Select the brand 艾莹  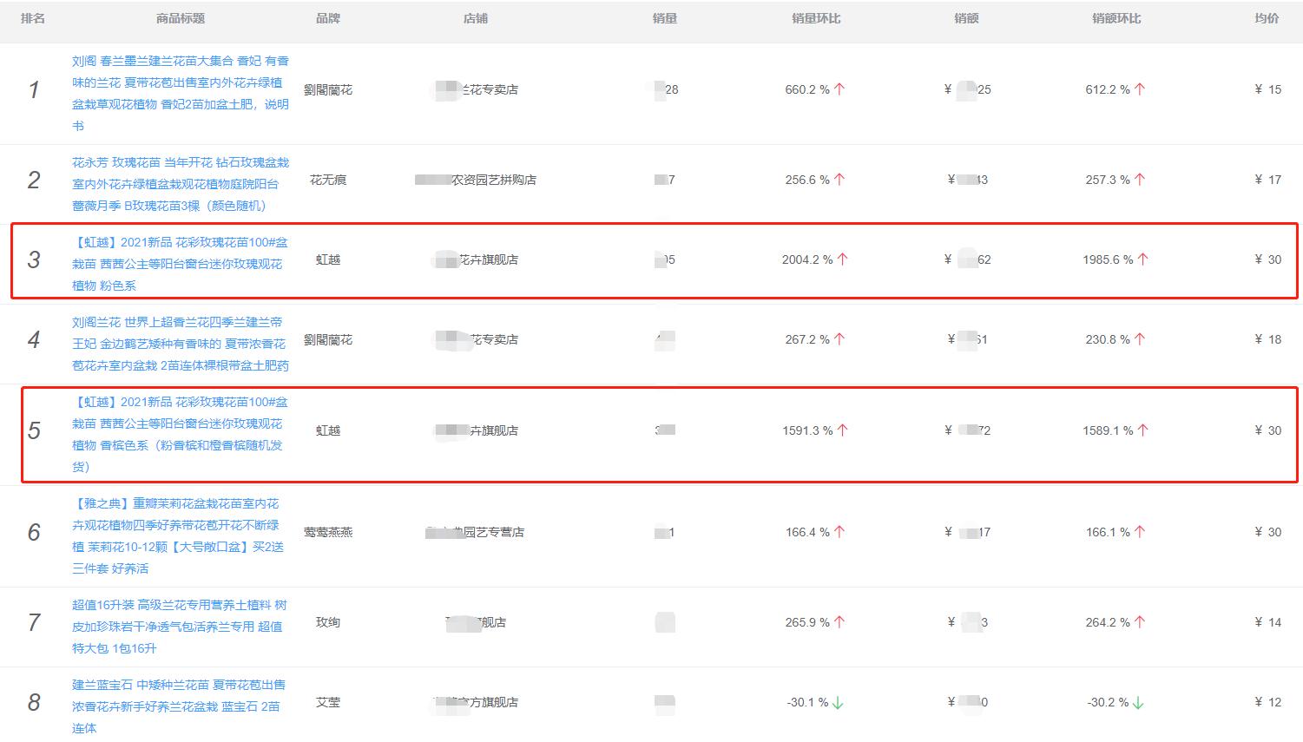pos(328,702)
